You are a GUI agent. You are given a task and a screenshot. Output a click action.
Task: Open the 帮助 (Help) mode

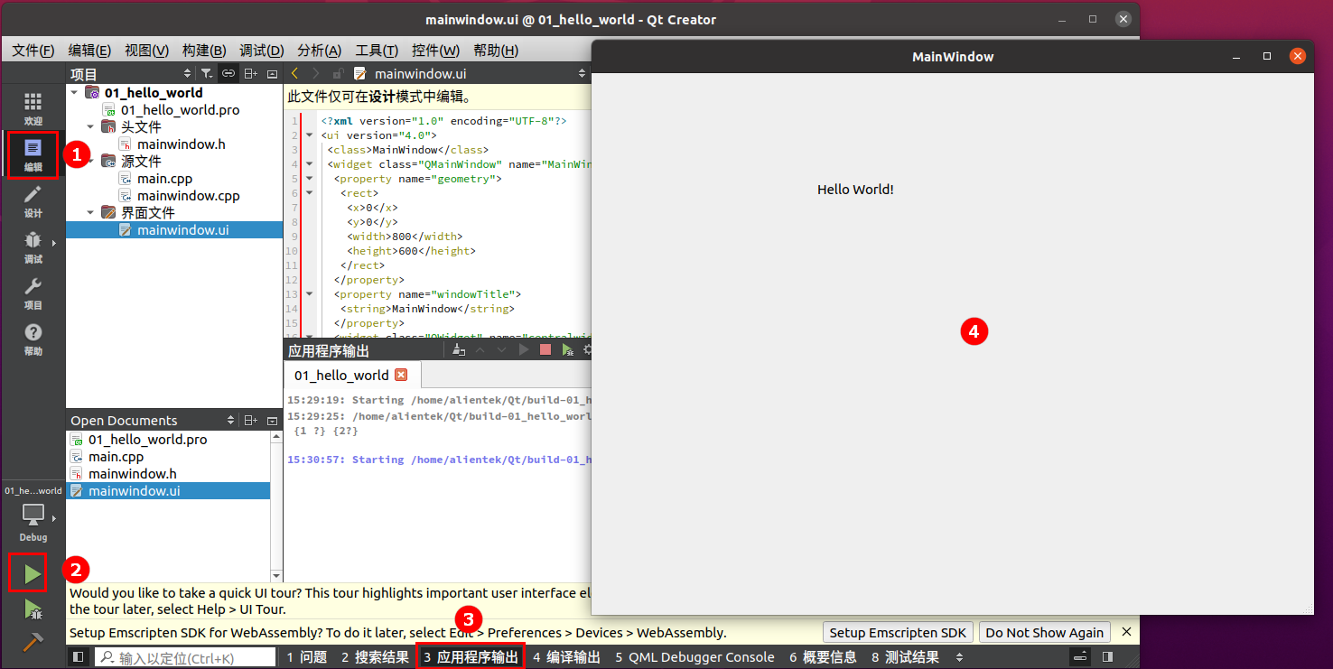(x=33, y=339)
